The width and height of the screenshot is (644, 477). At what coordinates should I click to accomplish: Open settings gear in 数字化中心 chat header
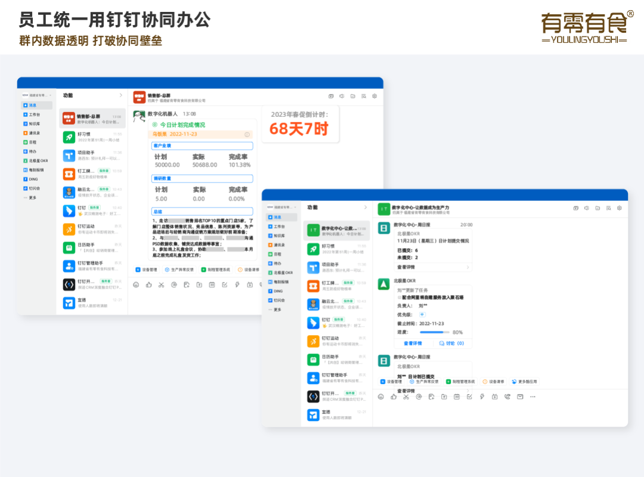click(x=620, y=208)
